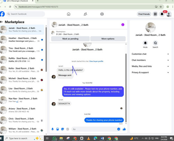Expand the Privacy & support section

(x=150, y=72)
